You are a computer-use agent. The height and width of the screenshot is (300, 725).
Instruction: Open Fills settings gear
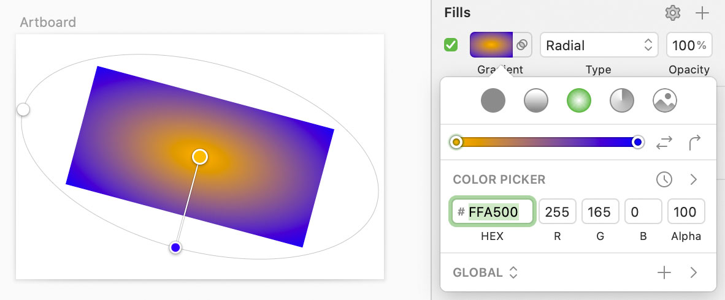pyautogui.click(x=673, y=13)
